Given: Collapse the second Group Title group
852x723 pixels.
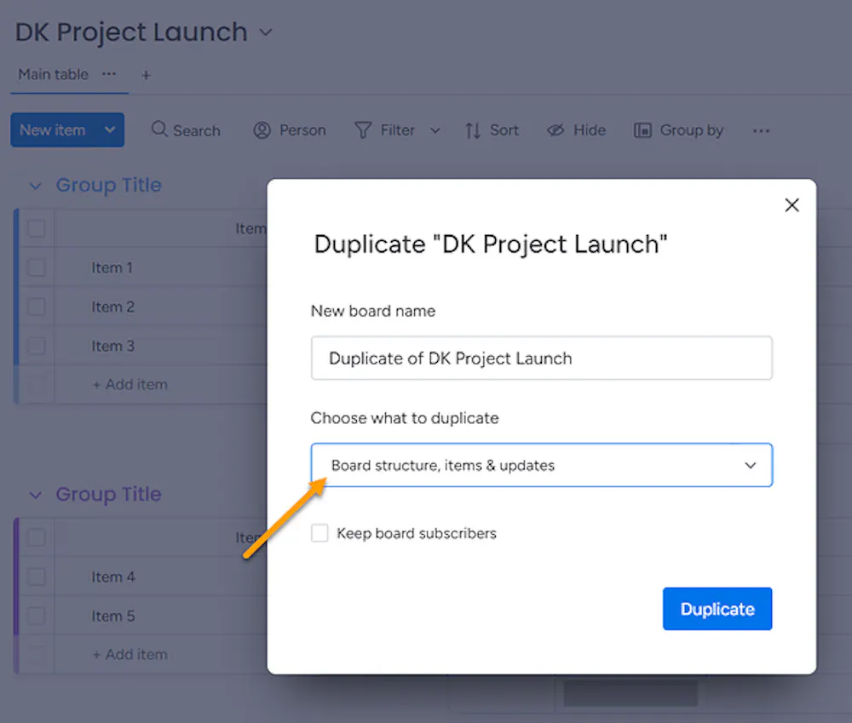Looking at the screenshot, I should click(x=35, y=495).
